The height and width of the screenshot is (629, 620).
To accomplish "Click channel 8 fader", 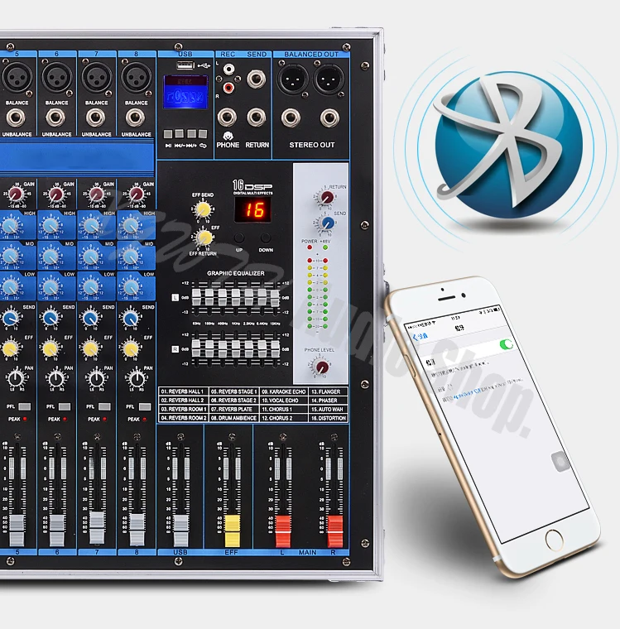I will 137,530.
